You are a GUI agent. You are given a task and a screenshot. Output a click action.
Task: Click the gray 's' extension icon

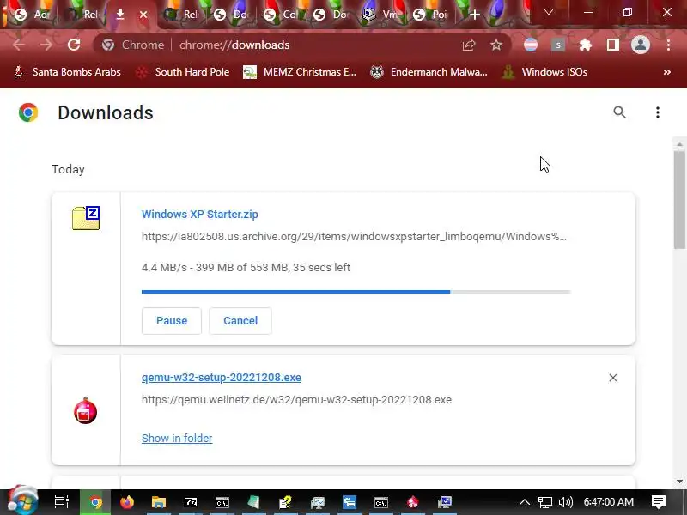[x=557, y=45]
